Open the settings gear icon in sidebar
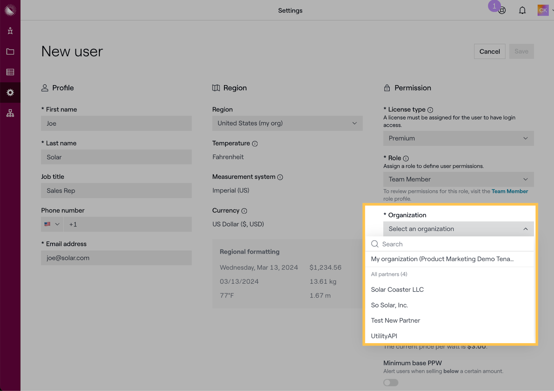554x391 pixels. 10,92
